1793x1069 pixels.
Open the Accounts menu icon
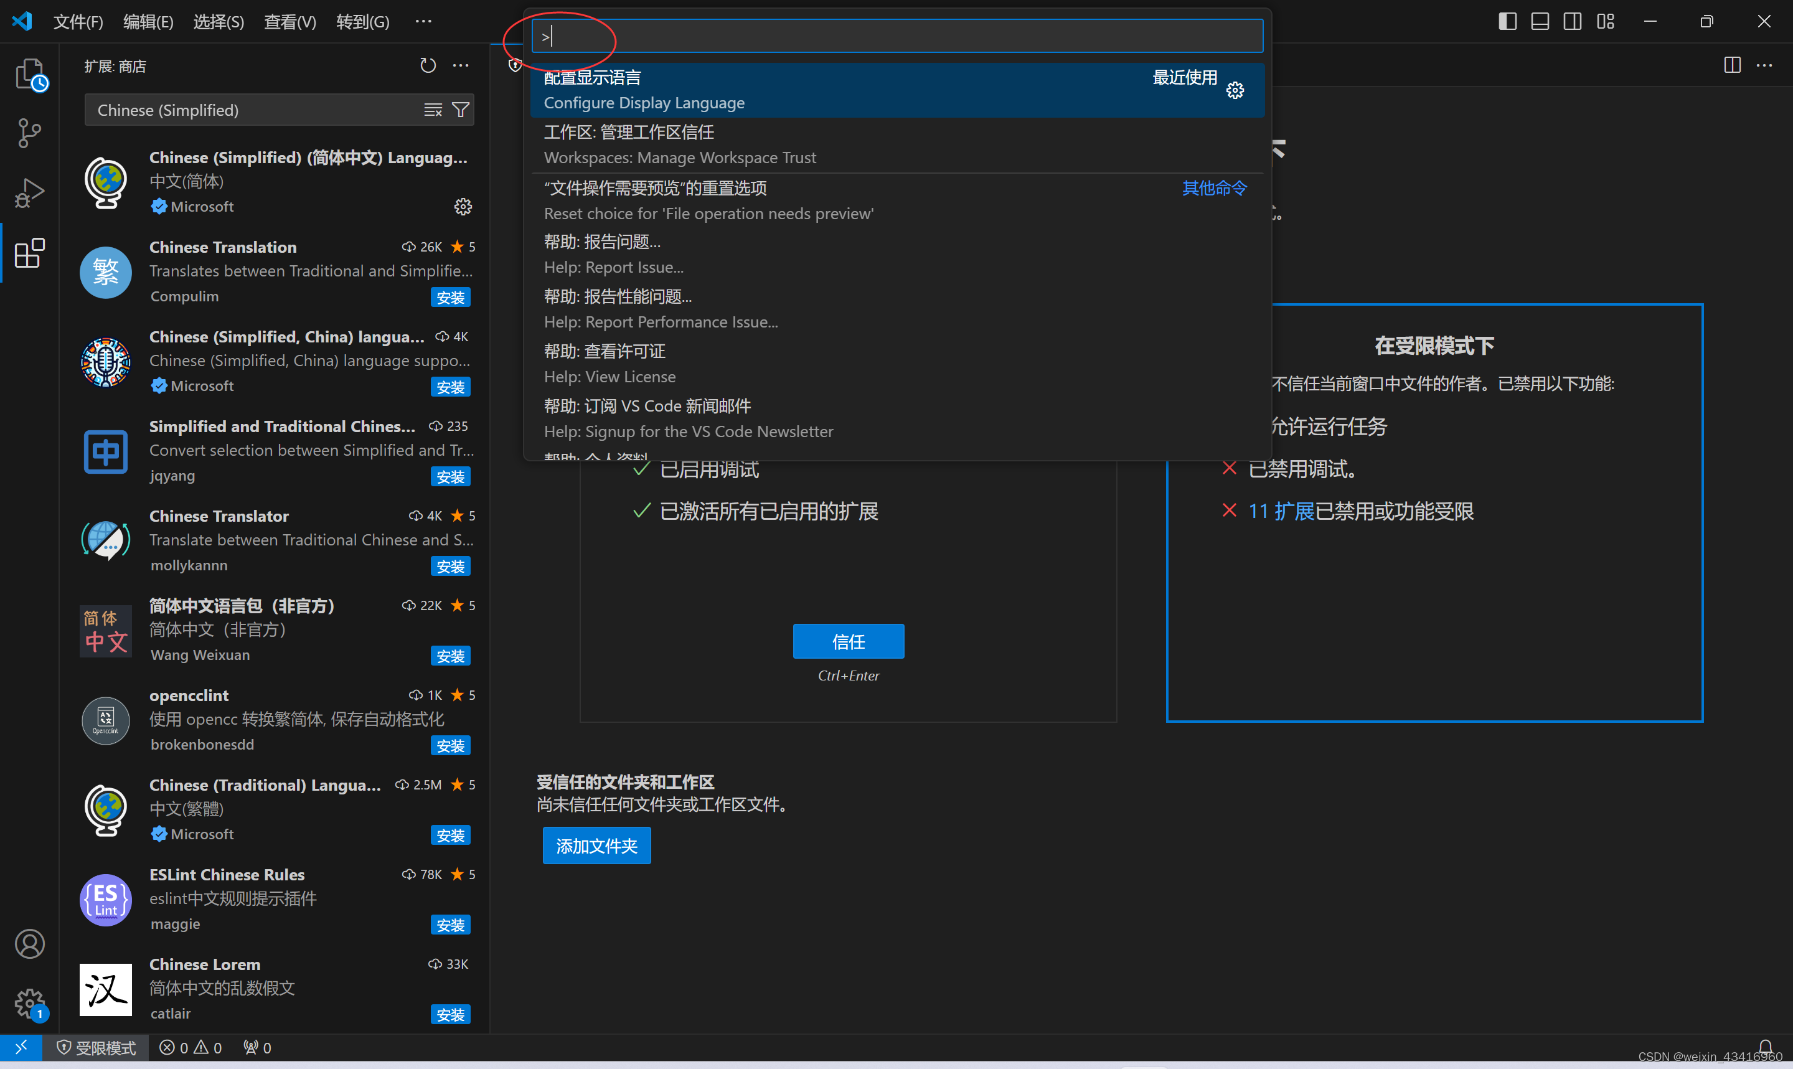[29, 944]
